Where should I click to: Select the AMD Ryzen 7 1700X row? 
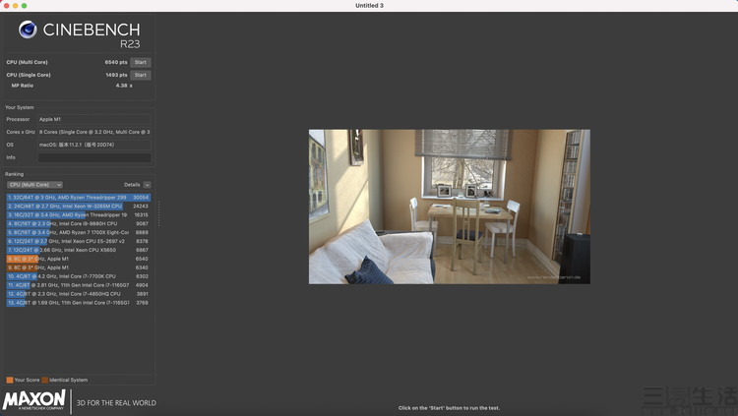pyautogui.click(x=79, y=232)
